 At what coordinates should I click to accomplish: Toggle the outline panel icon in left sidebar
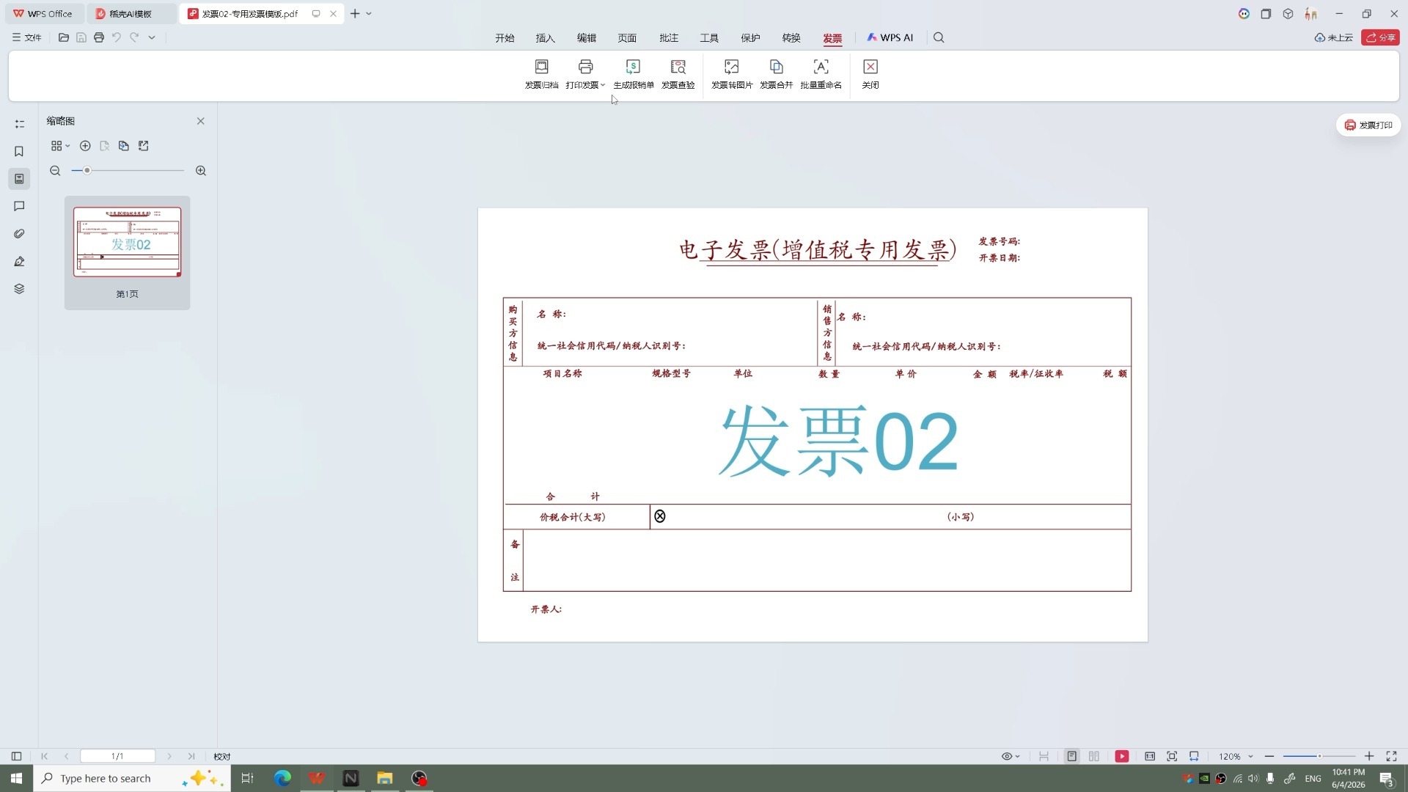(x=19, y=124)
